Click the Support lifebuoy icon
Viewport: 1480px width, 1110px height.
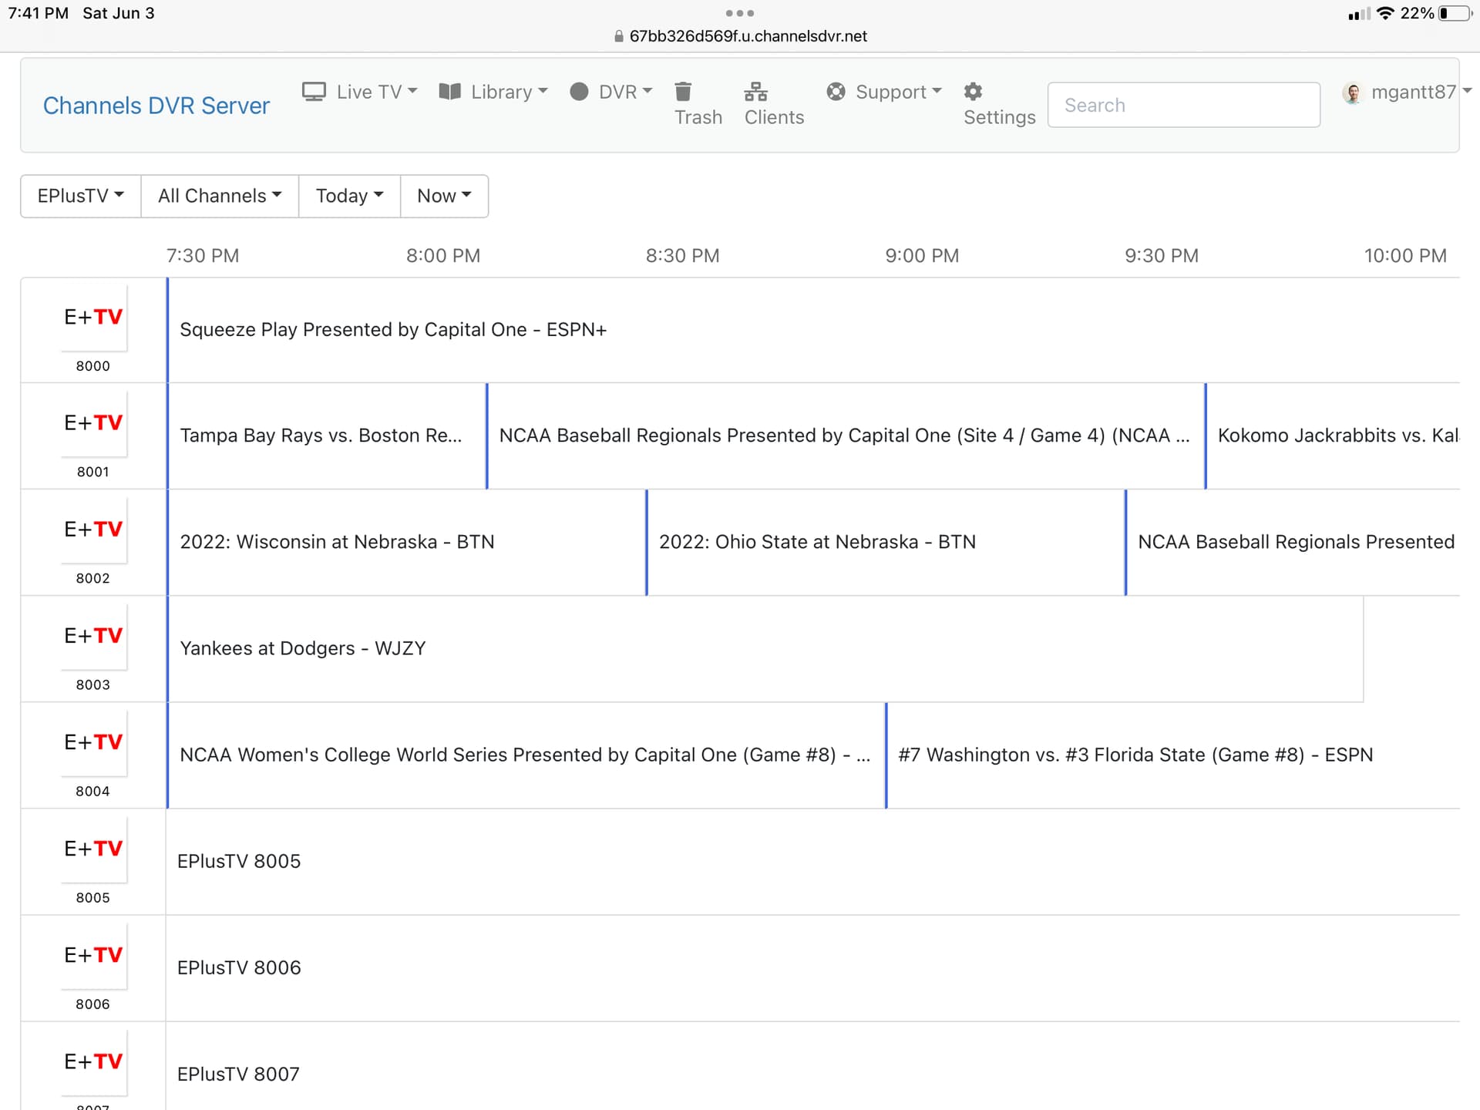coord(836,92)
